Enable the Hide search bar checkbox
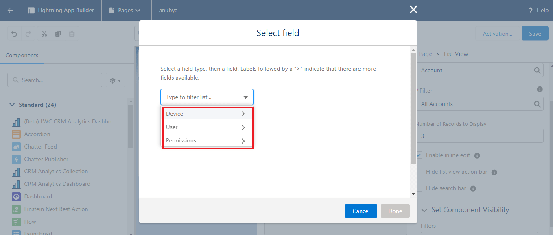The height and width of the screenshot is (235, 553). click(x=420, y=188)
